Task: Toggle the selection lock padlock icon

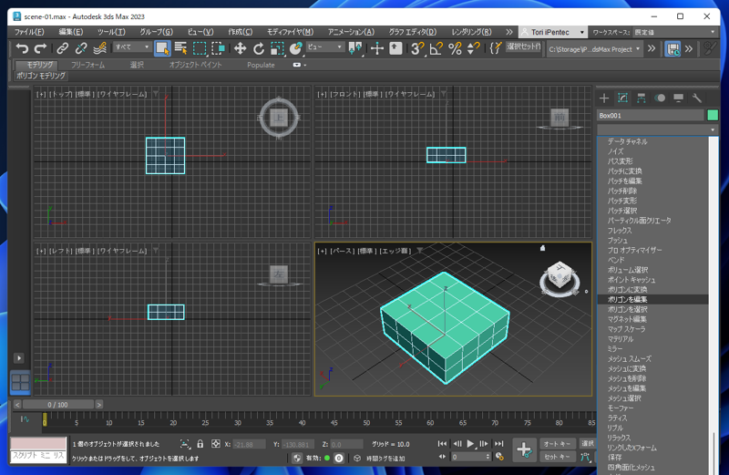Action: tap(200, 444)
